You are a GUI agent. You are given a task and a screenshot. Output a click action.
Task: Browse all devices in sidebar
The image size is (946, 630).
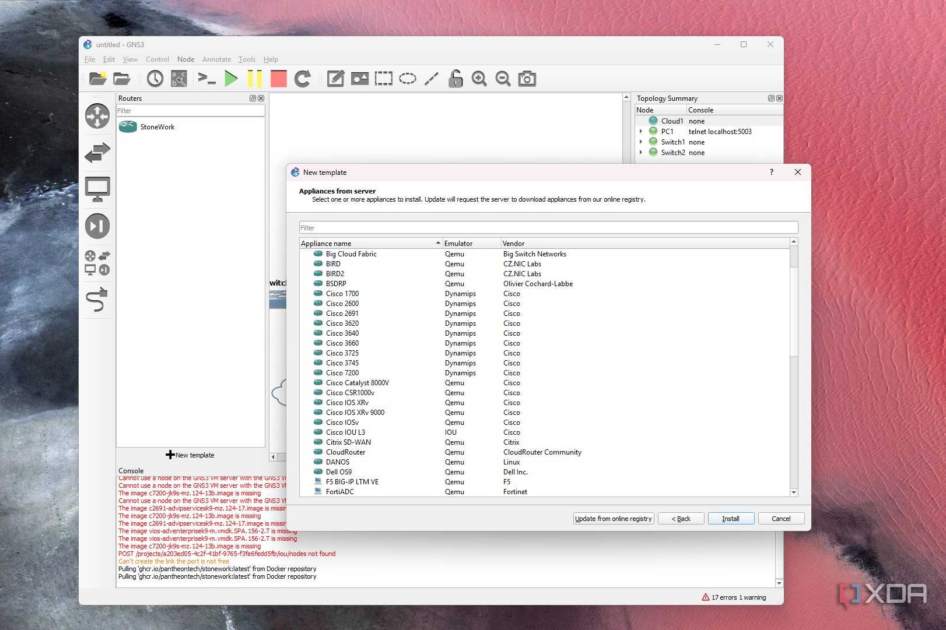pos(97,263)
